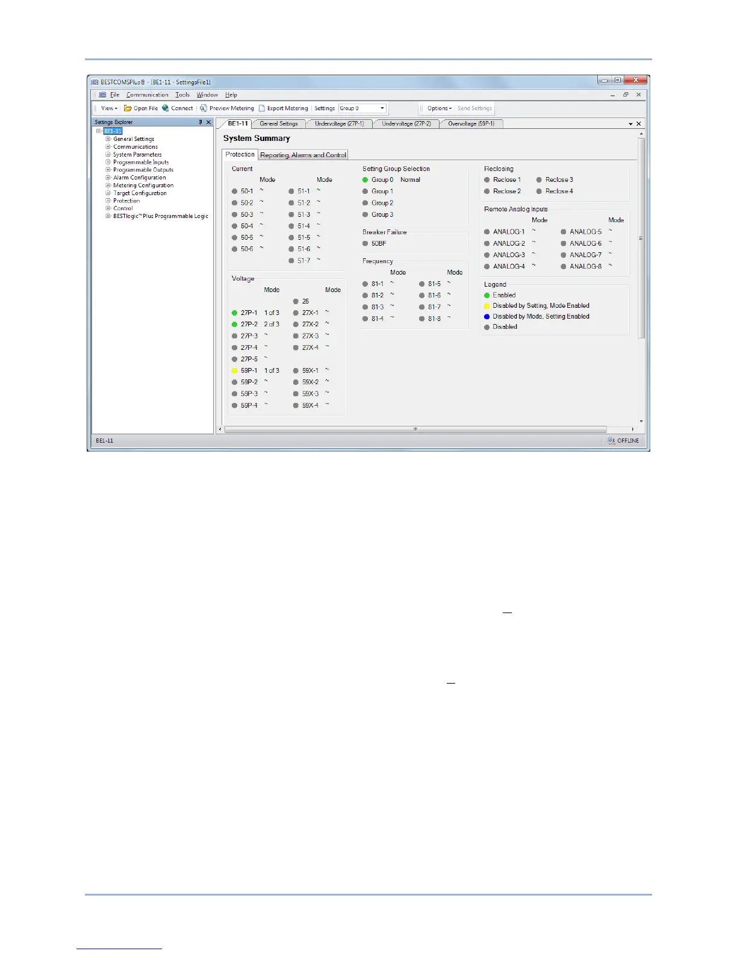The width and height of the screenshot is (737, 954).
Task: Click the gray 81-1 status indicator
Action: point(365,284)
